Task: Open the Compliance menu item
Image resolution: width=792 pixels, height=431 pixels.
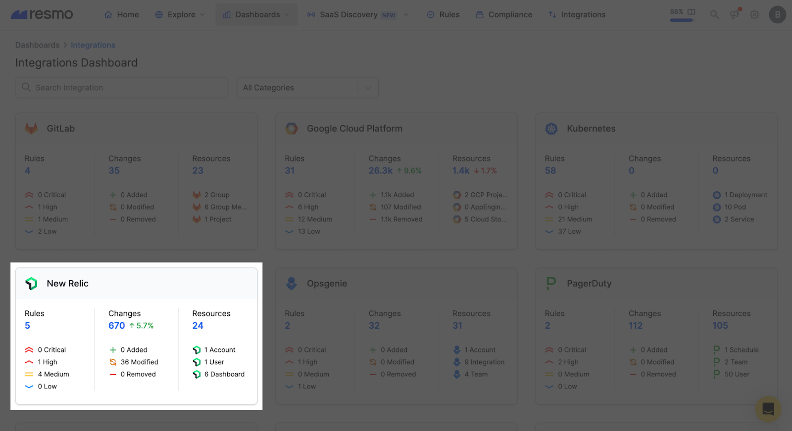Action: [504, 15]
